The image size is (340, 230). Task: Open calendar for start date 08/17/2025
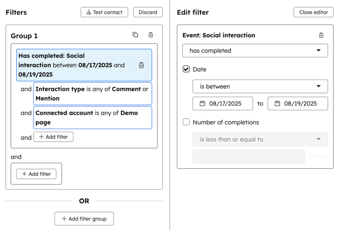click(202, 103)
